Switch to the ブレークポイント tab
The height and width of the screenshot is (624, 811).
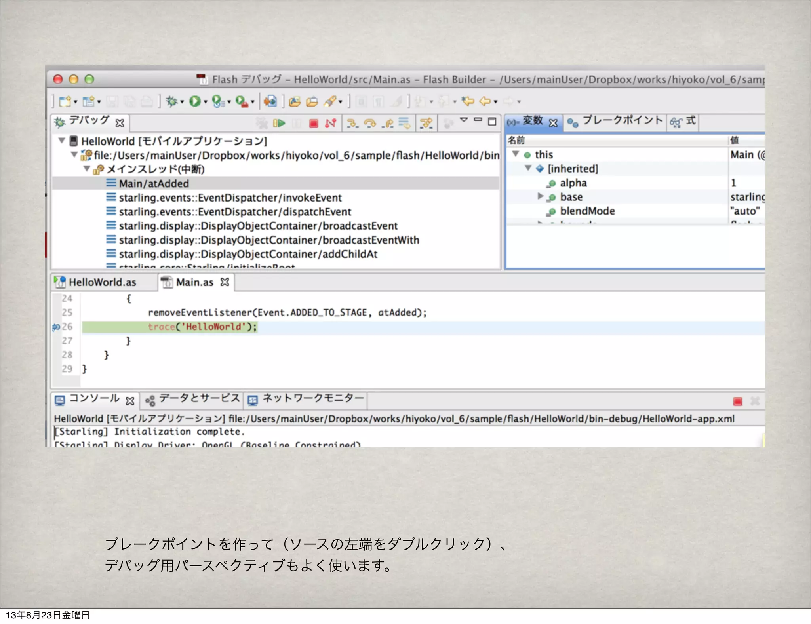(x=614, y=121)
